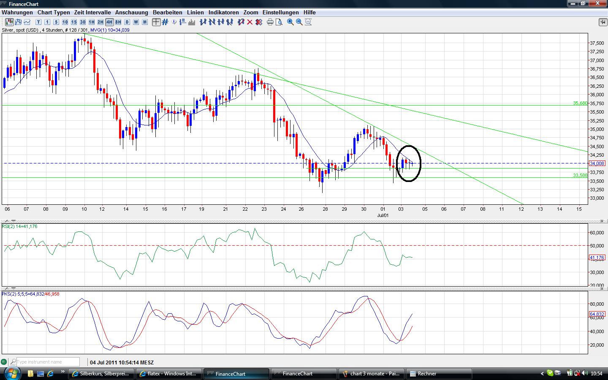
Task: Switch to tick (T) interval
Action: pos(38,22)
